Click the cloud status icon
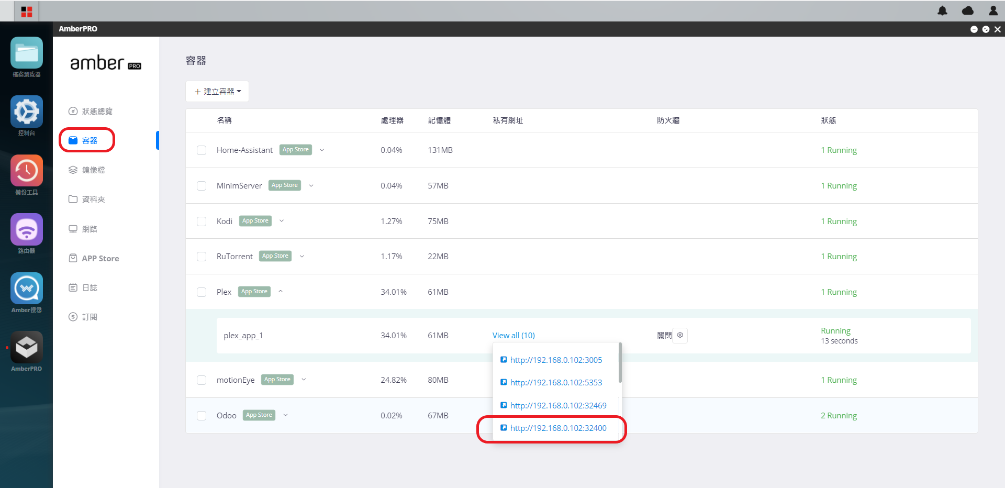Viewport: 1005px width, 488px height. coord(968,11)
